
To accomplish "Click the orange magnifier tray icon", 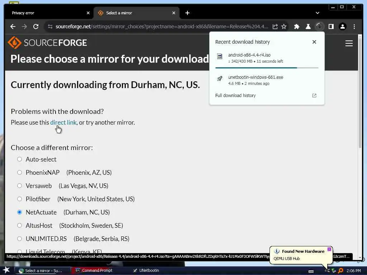I will pyautogui.click(x=340, y=271).
